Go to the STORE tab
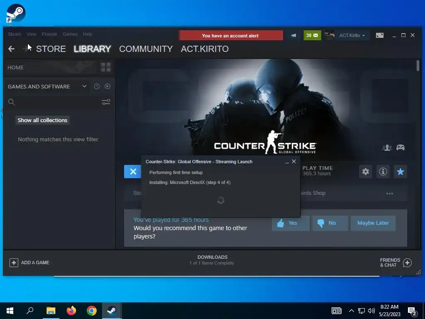This screenshot has width=425, height=319. tap(51, 49)
